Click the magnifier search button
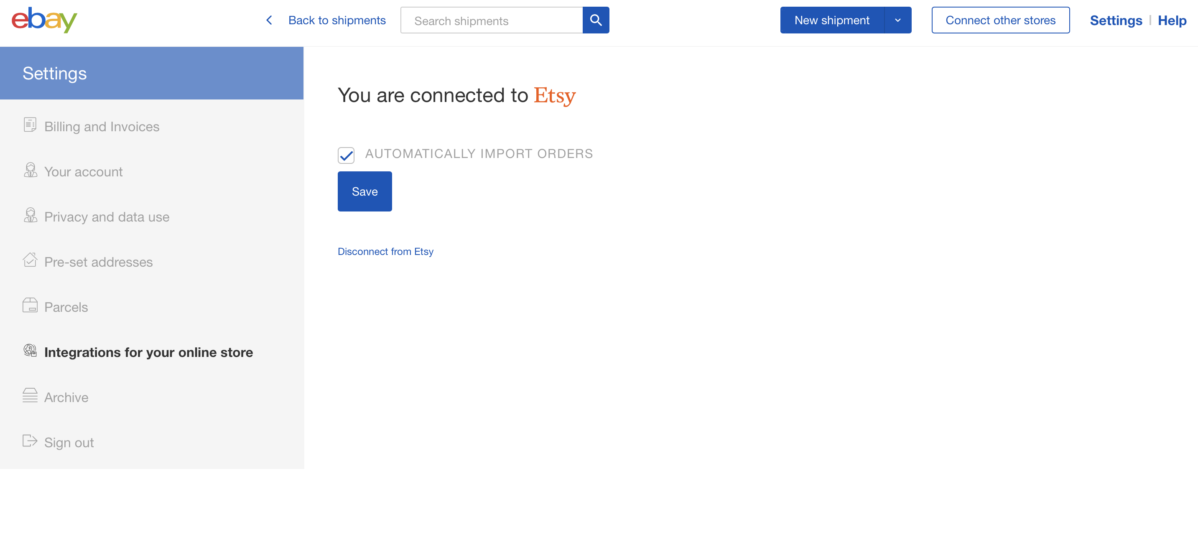 (x=596, y=20)
